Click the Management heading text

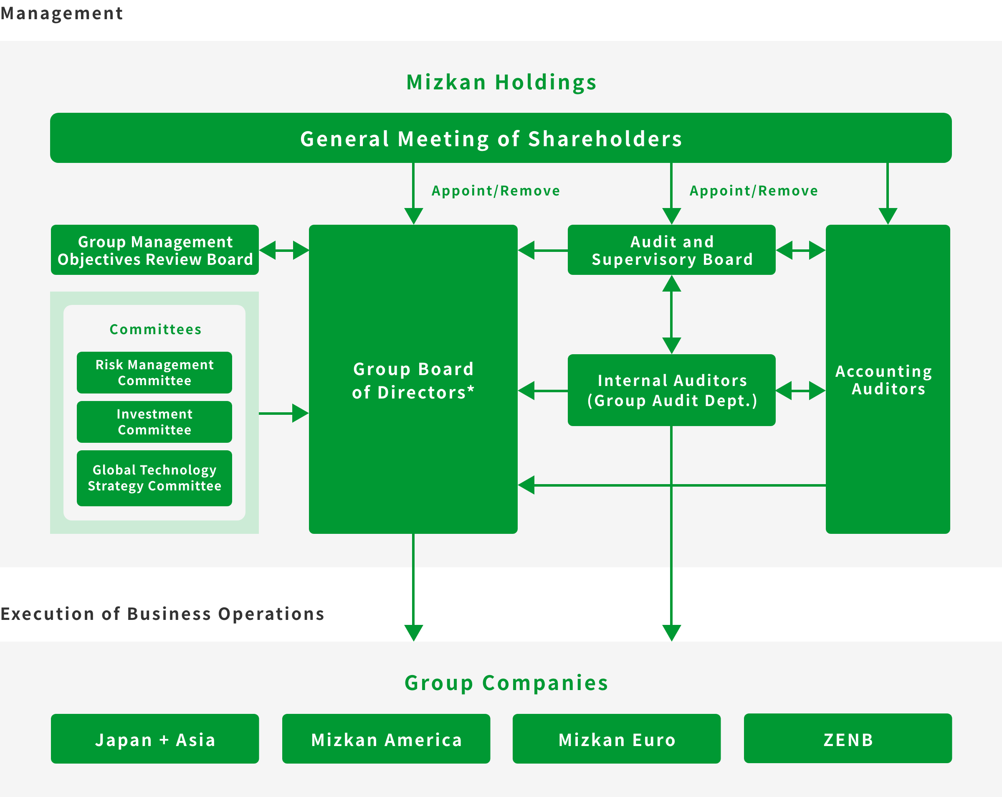click(62, 13)
